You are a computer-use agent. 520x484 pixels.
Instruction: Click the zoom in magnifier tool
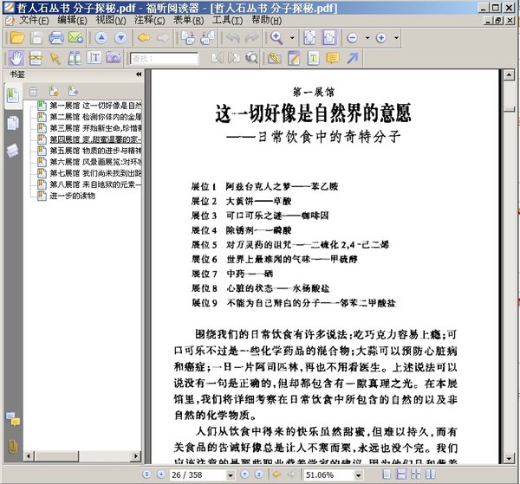(276, 38)
